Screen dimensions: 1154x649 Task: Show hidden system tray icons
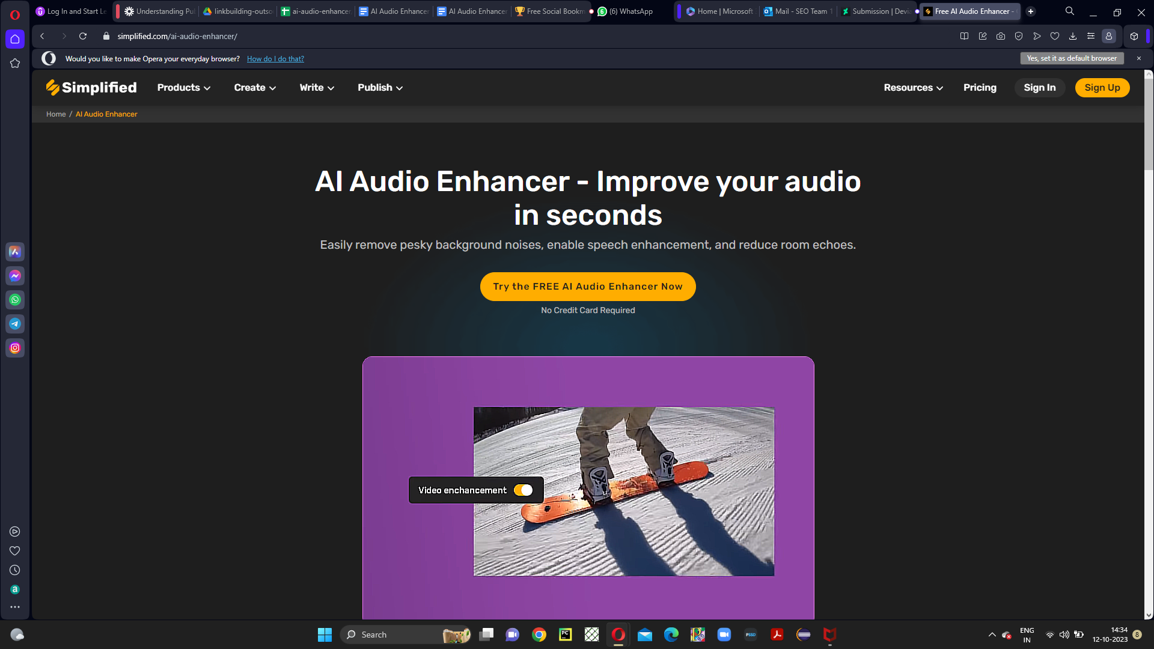point(992,635)
